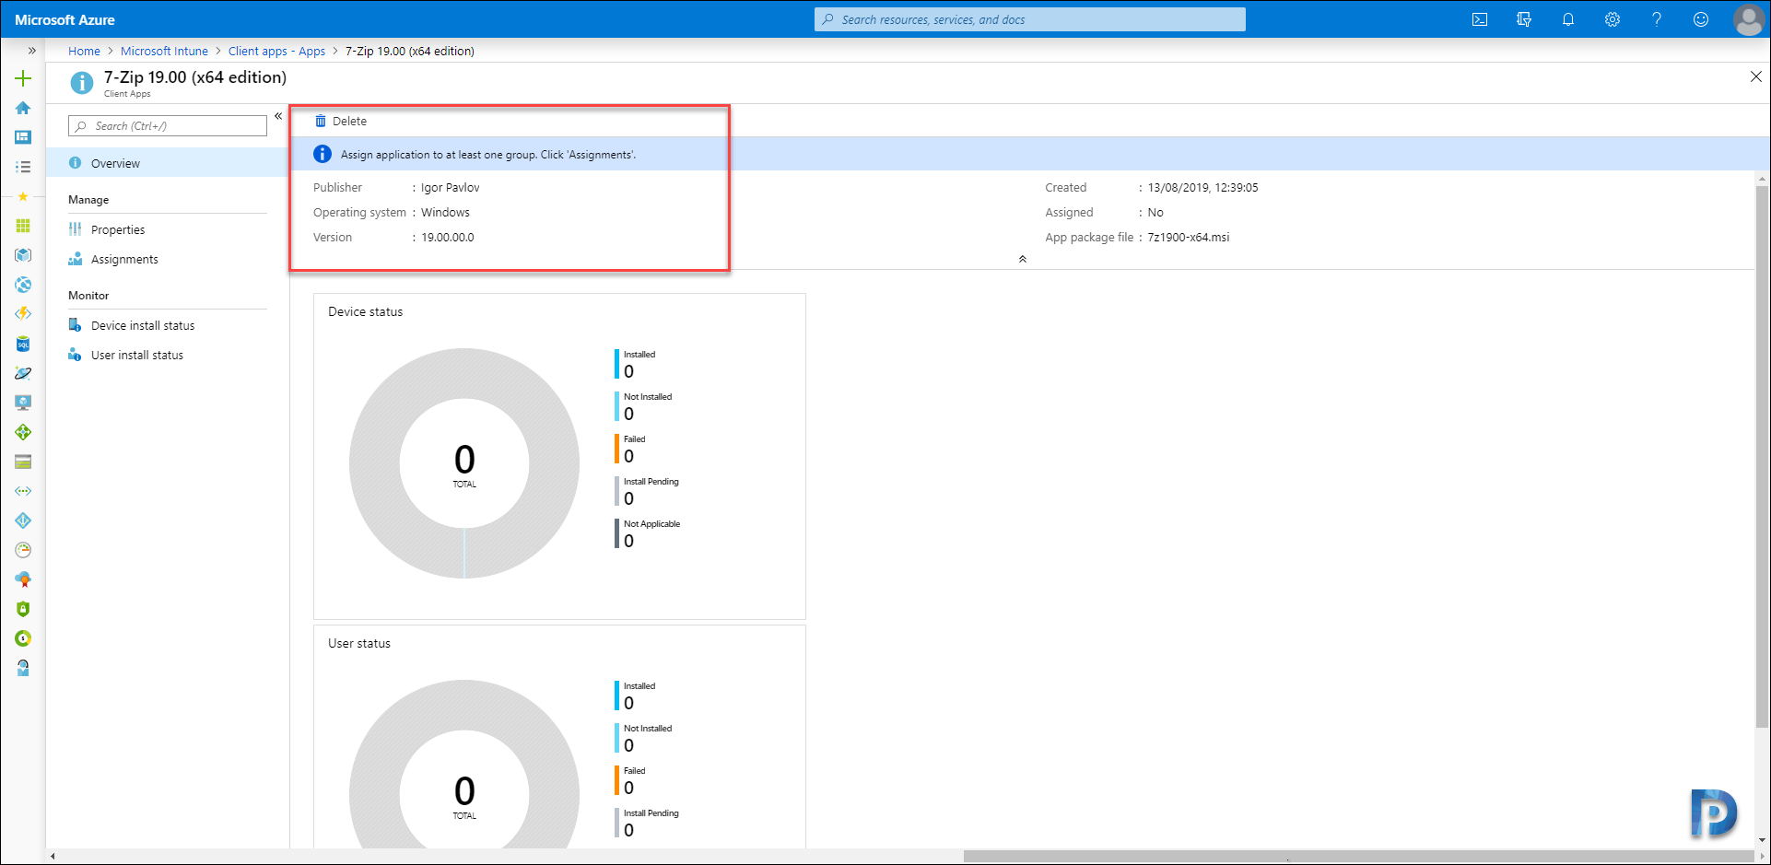Image resolution: width=1771 pixels, height=865 pixels.
Task: Click the Assign application info banner
Action: pos(1029,154)
